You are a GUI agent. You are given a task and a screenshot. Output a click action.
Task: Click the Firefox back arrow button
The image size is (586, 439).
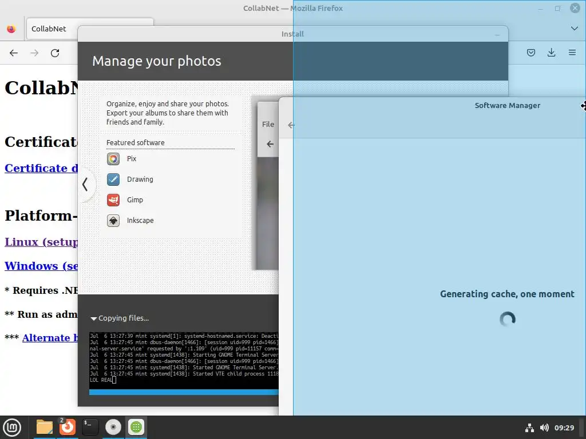coord(14,53)
